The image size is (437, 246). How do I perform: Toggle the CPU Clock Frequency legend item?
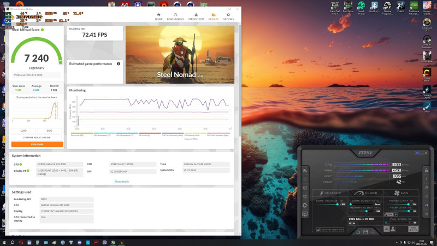pyautogui.click(x=173, y=134)
